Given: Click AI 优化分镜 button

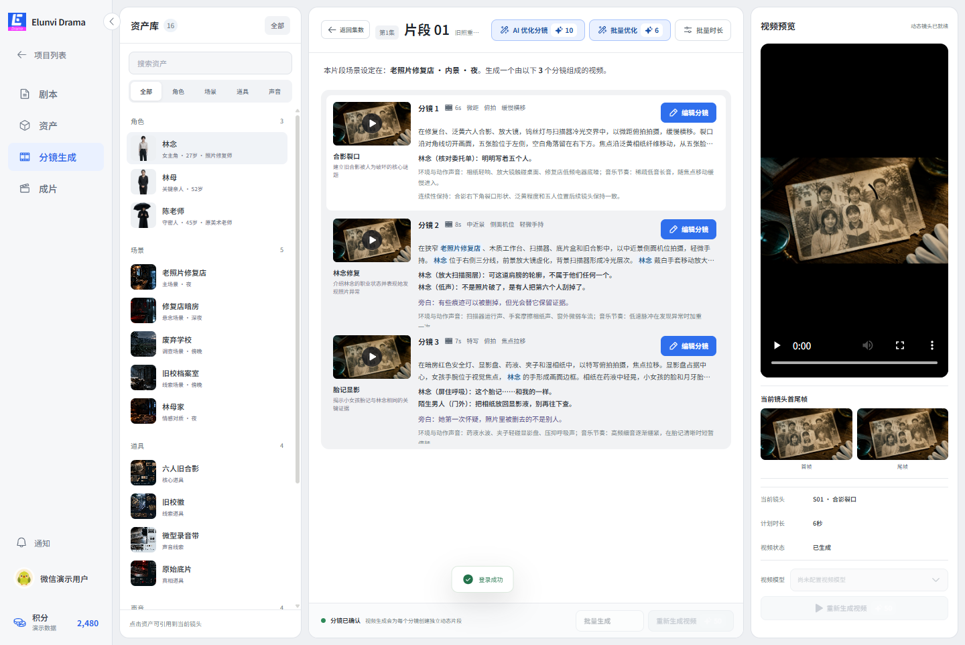Looking at the screenshot, I should pos(538,30).
